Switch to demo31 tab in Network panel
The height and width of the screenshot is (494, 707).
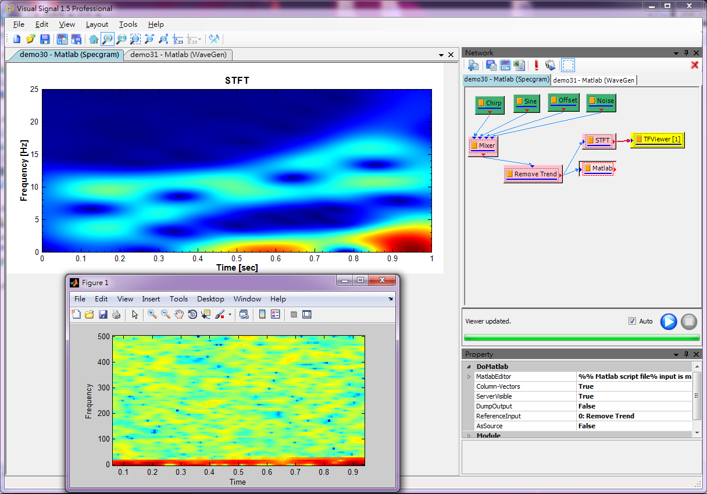594,80
